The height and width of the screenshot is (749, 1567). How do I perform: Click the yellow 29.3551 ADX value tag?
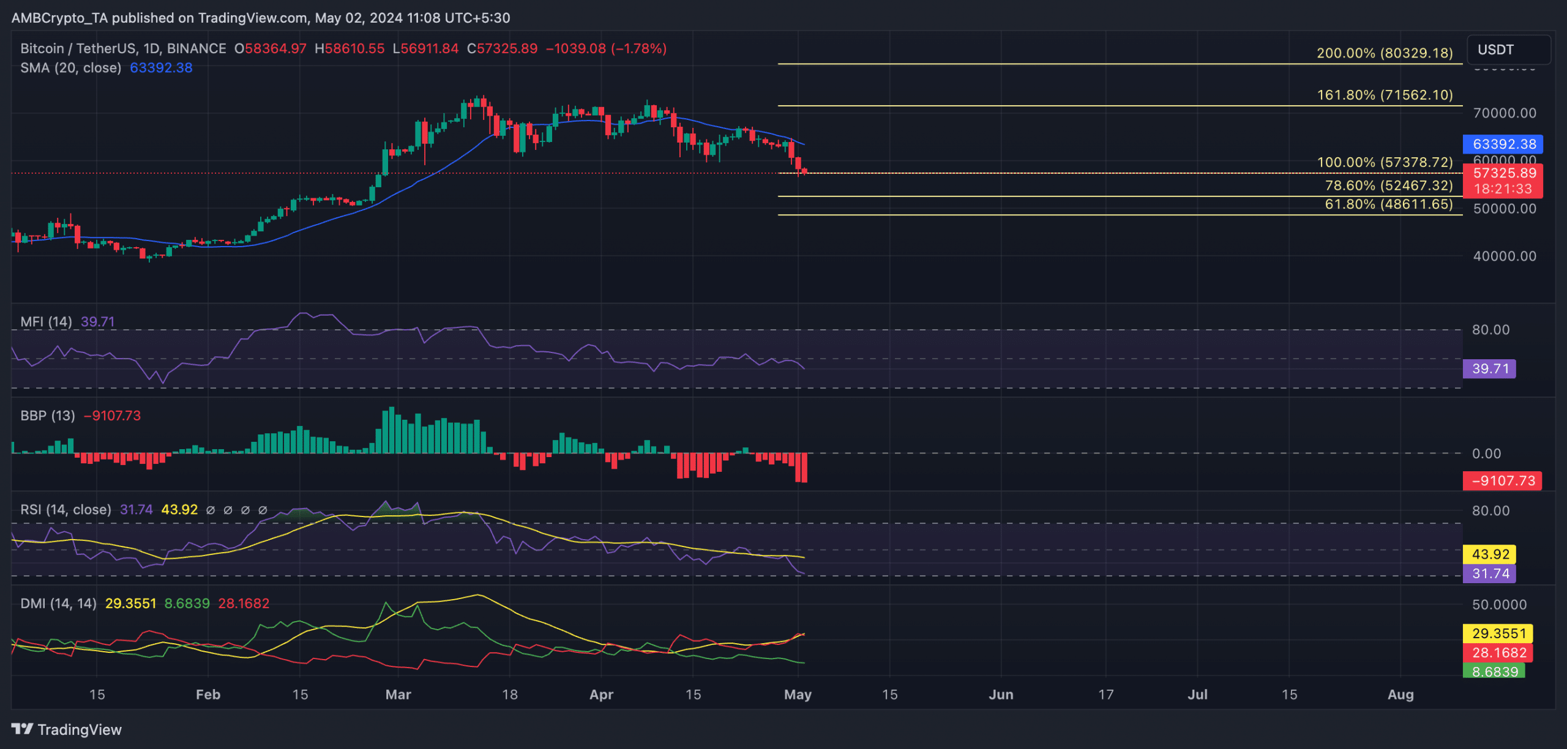tap(1498, 633)
